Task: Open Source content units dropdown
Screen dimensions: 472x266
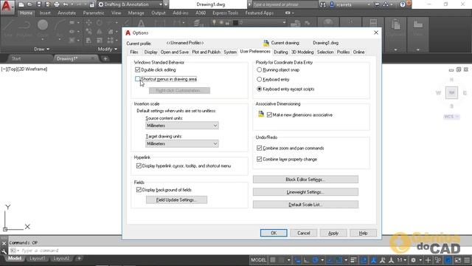Action: (x=182, y=126)
